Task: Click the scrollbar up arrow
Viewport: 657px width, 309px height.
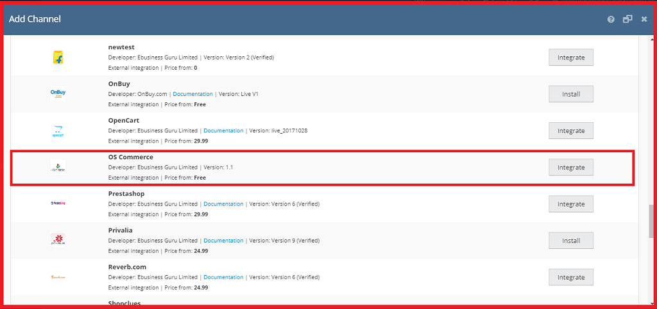Action: 652,40
